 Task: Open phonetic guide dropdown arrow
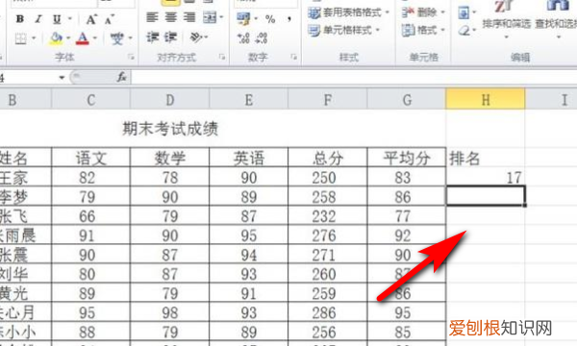click(x=130, y=38)
